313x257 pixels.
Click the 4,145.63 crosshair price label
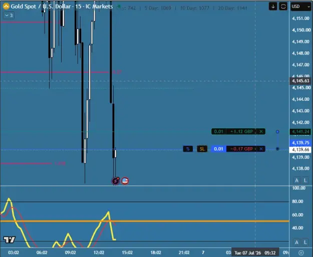(300, 81)
